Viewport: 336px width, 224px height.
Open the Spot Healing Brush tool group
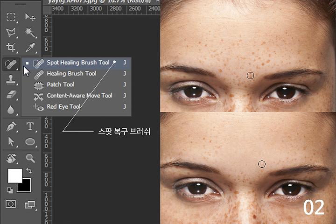[11, 64]
